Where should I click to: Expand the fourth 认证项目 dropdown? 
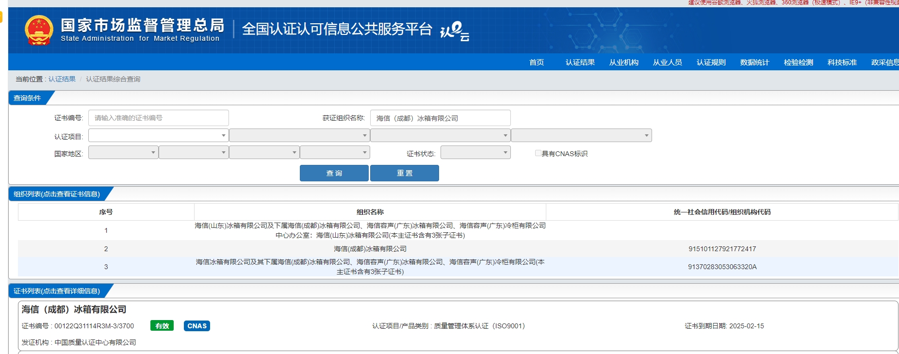click(x=581, y=135)
